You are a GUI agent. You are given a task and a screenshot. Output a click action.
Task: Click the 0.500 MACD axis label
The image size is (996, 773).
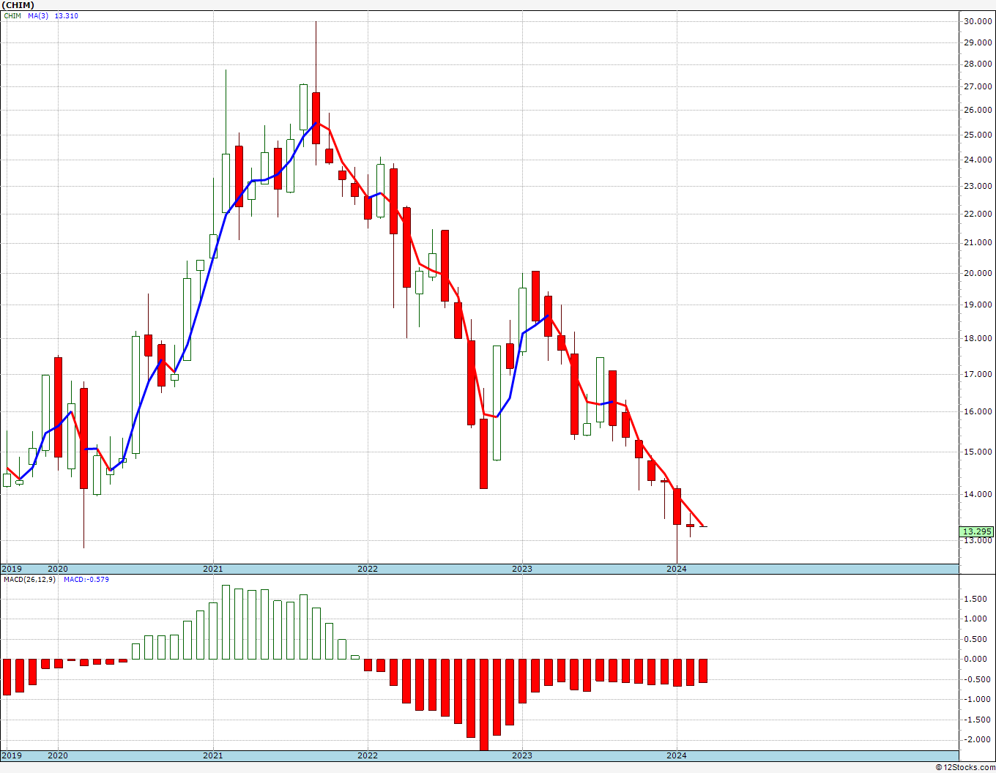(976, 639)
